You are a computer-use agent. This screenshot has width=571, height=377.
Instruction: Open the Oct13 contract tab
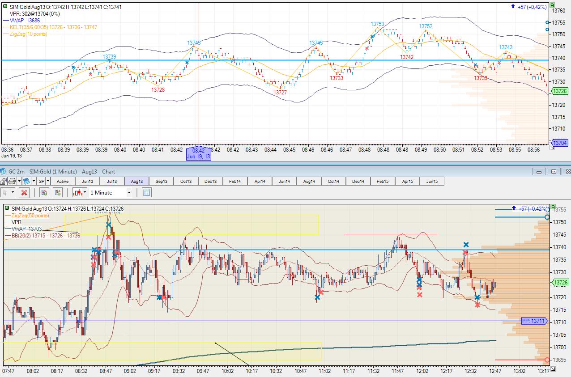click(x=186, y=181)
